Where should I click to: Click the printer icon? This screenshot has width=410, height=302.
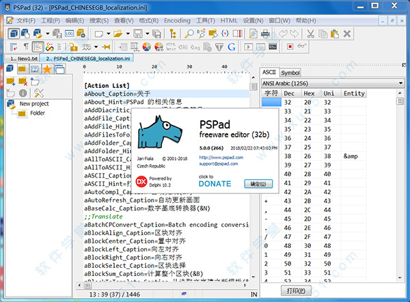265,33
